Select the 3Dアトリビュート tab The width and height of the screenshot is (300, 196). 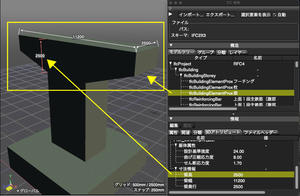223,132
